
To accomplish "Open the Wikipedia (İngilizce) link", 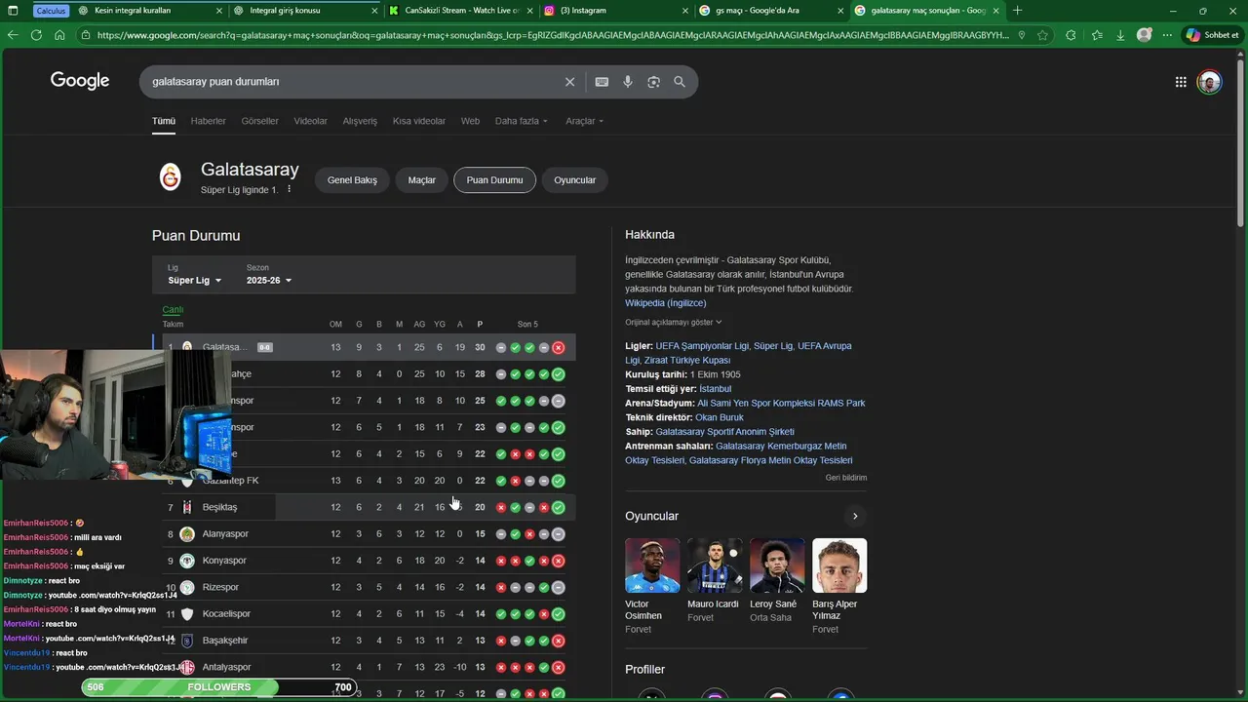I will point(666,303).
